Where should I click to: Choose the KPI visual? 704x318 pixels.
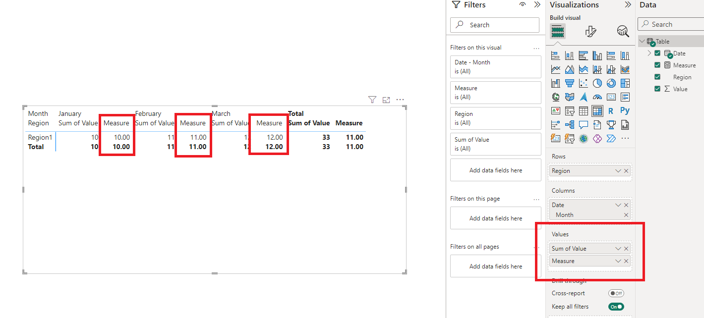coord(556,111)
